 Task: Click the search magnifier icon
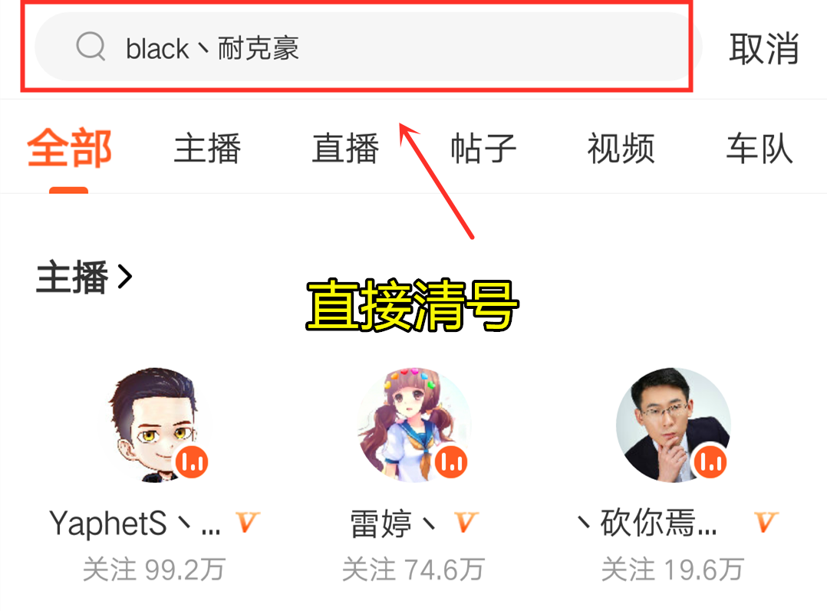pos(91,47)
